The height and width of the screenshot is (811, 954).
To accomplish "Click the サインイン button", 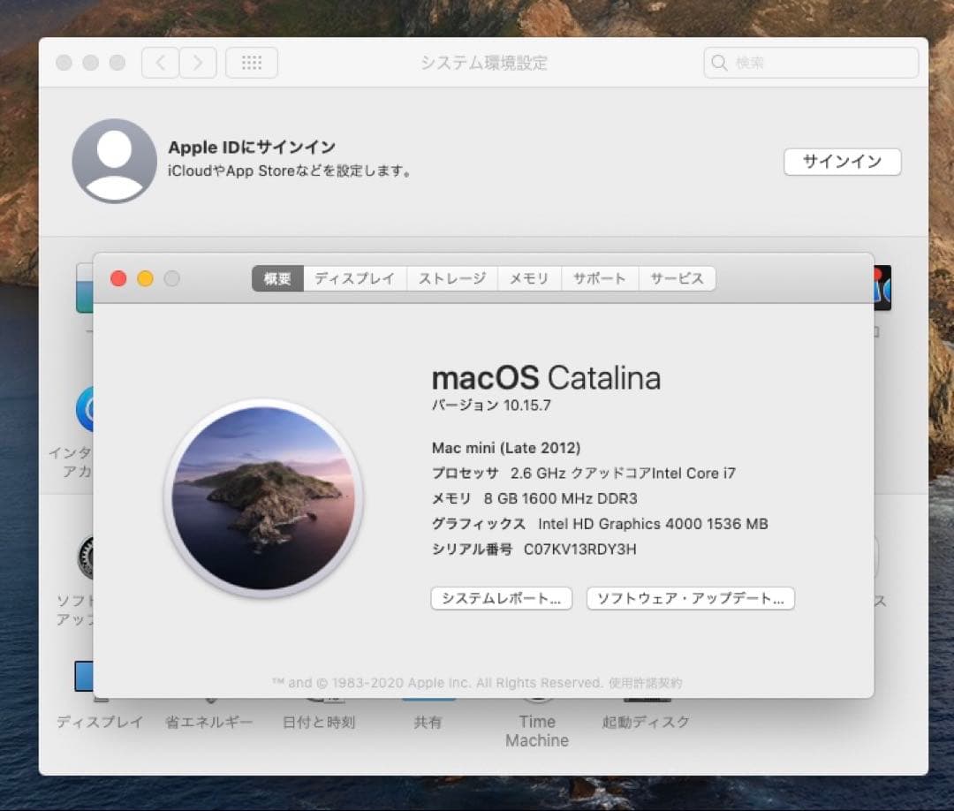I will (x=842, y=162).
